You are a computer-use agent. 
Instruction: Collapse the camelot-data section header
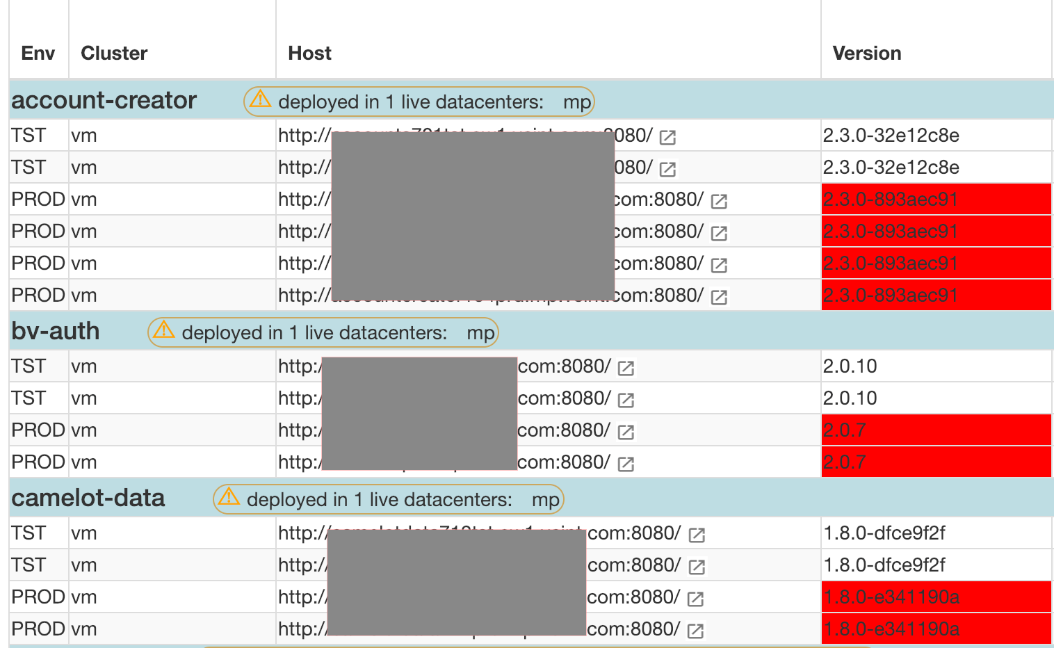click(x=87, y=498)
